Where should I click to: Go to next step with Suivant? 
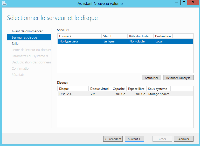pos(134,139)
